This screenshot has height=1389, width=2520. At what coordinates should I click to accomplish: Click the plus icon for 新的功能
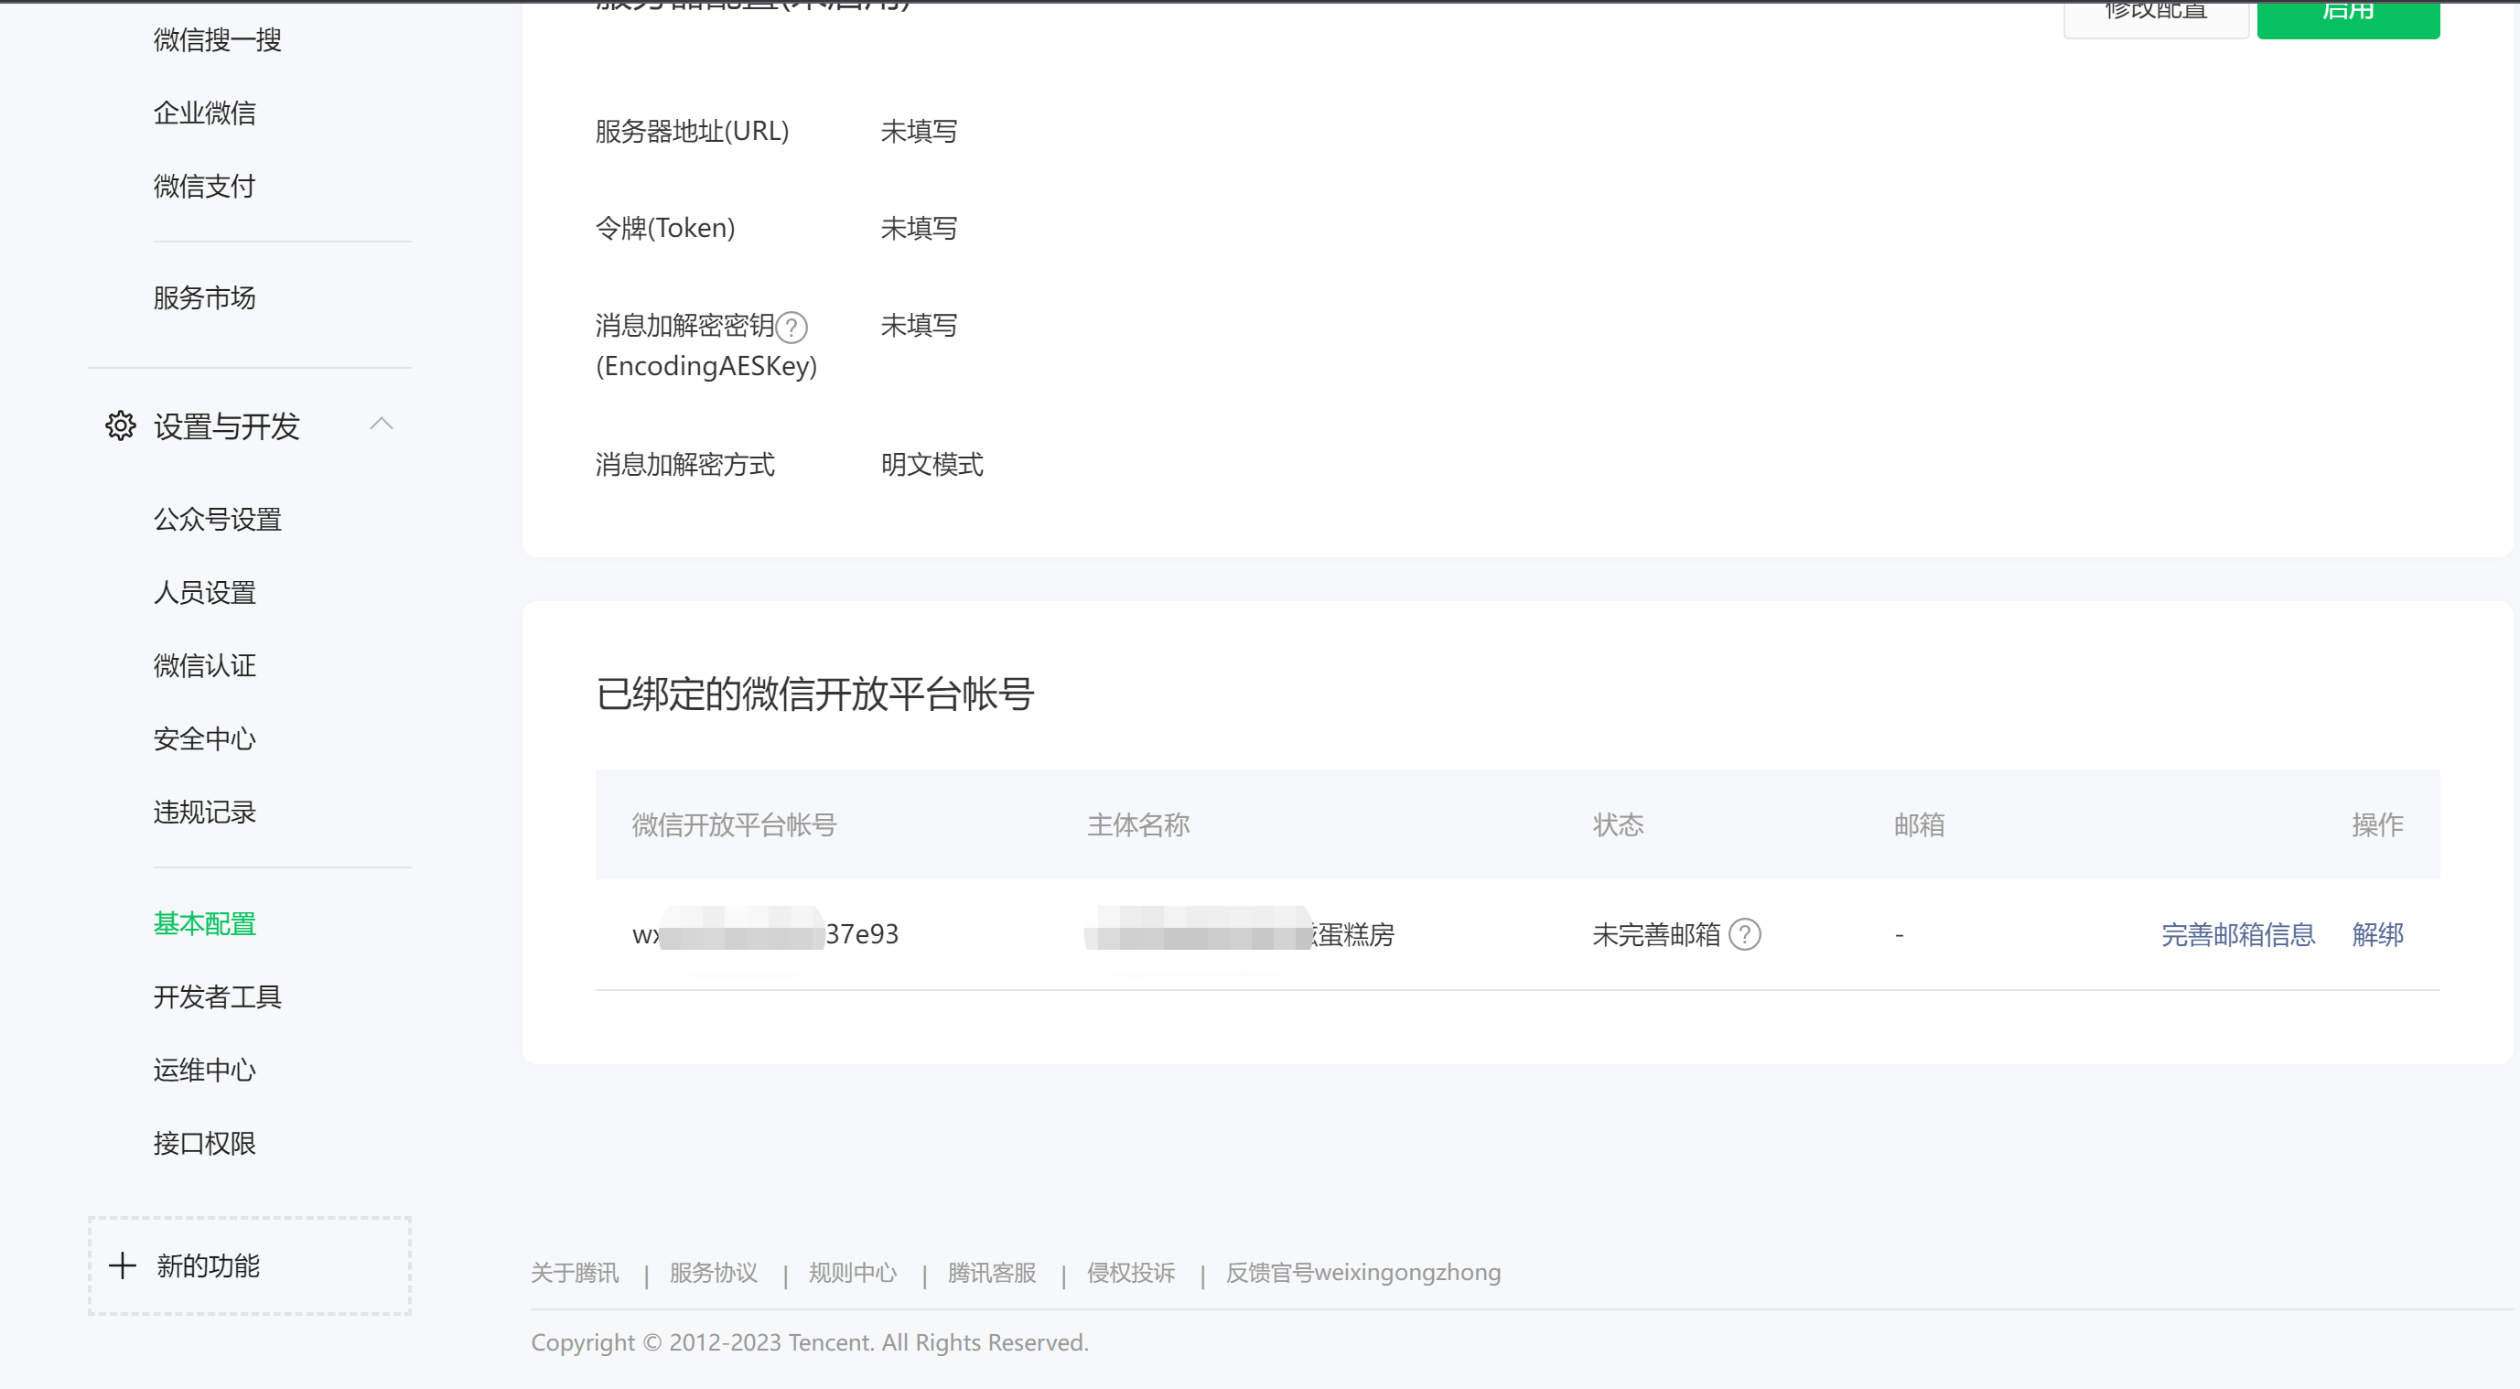click(x=123, y=1265)
